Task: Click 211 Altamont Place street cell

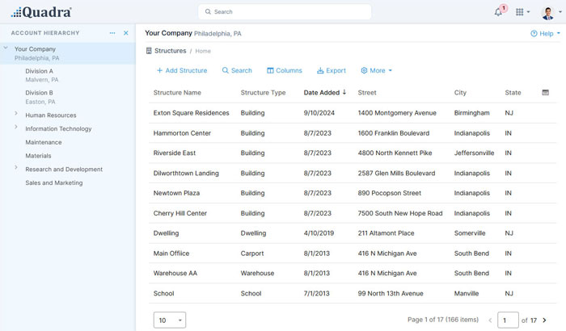Action: tap(386, 233)
